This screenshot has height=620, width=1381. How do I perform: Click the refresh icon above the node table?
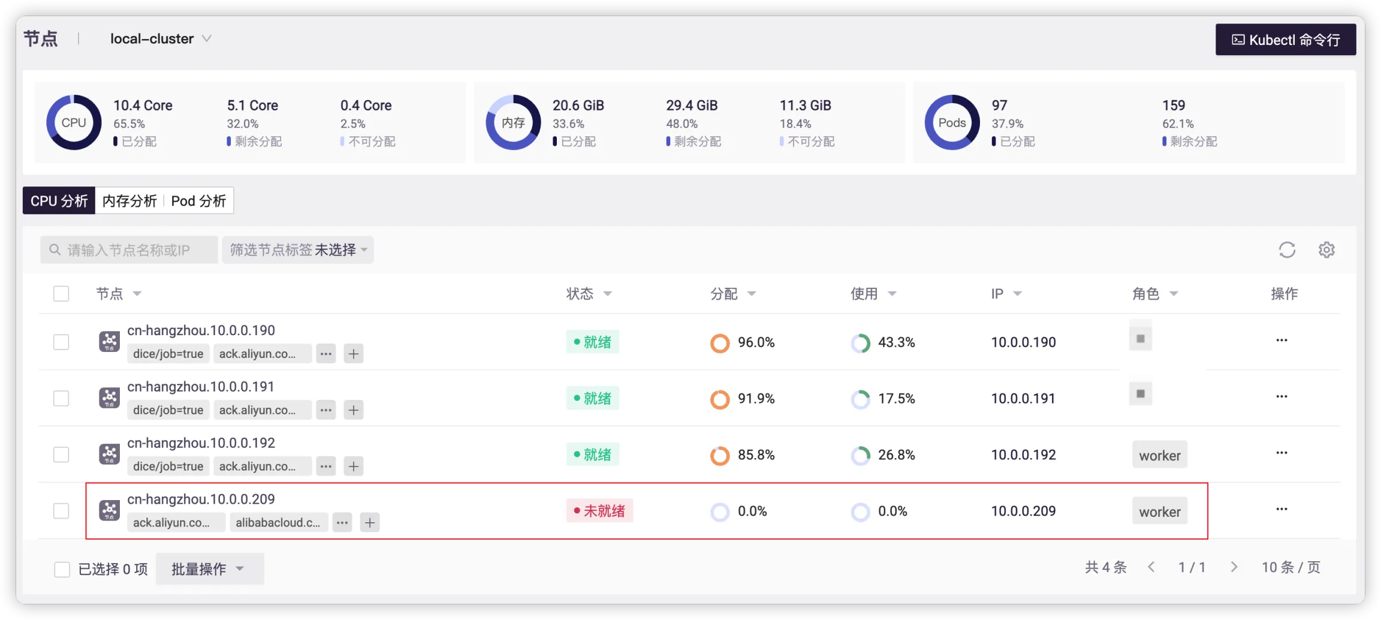1287,249
